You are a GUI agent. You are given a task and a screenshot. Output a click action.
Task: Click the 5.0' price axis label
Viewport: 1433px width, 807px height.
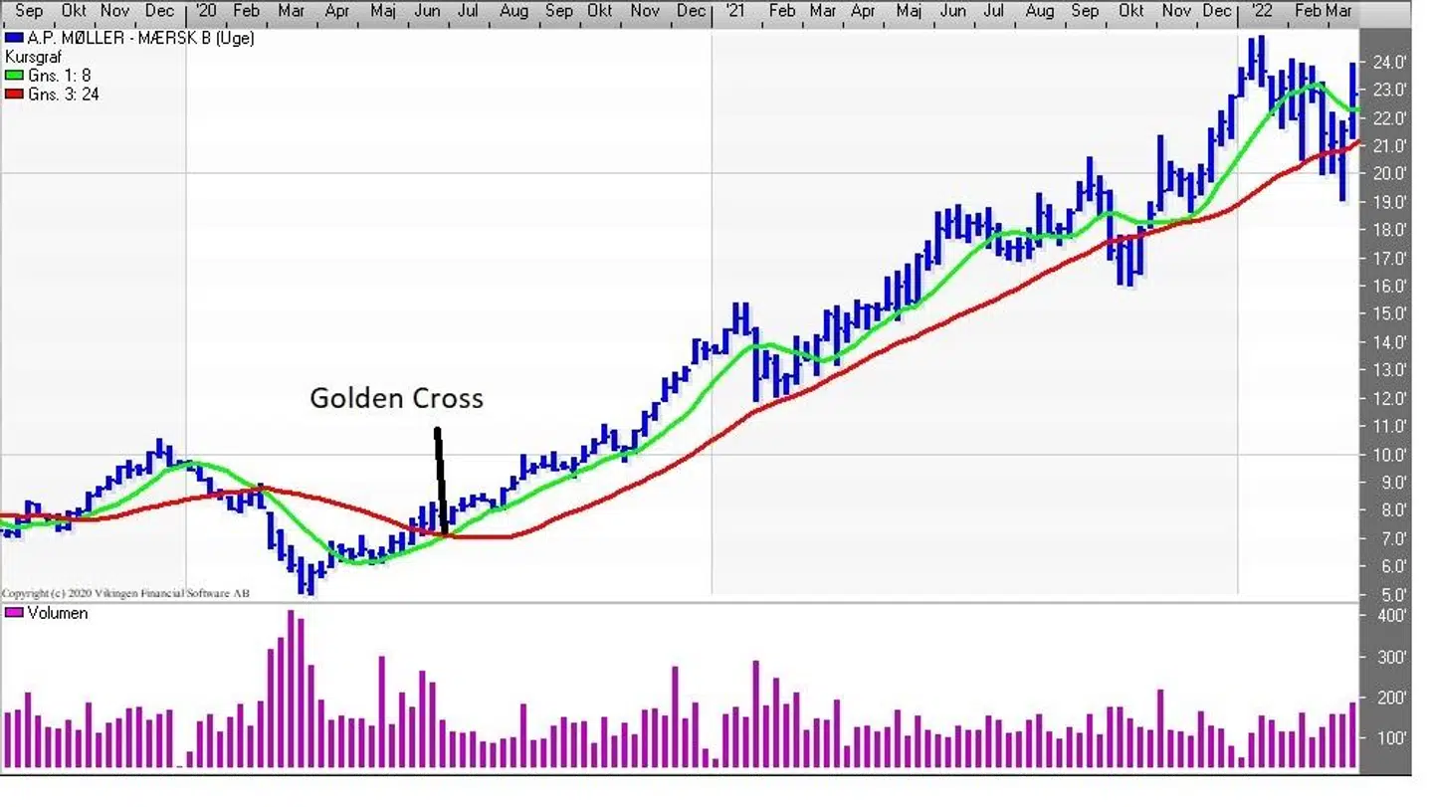(x=1390, y=595)
